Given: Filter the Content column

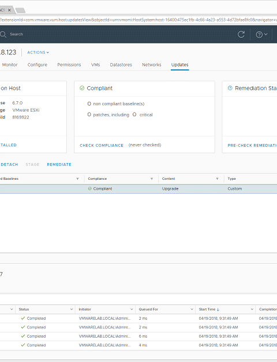Looking at the screenshot, I should point(217,179).
